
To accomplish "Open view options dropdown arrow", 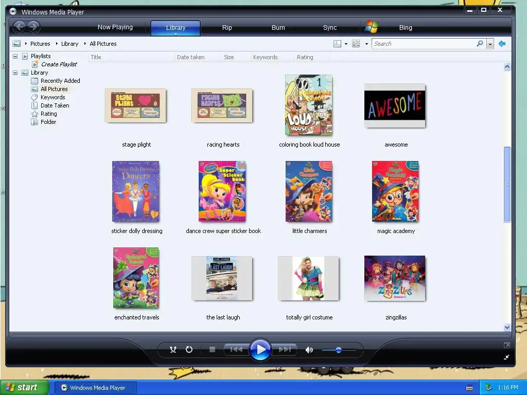I will (x=366, y=44).
